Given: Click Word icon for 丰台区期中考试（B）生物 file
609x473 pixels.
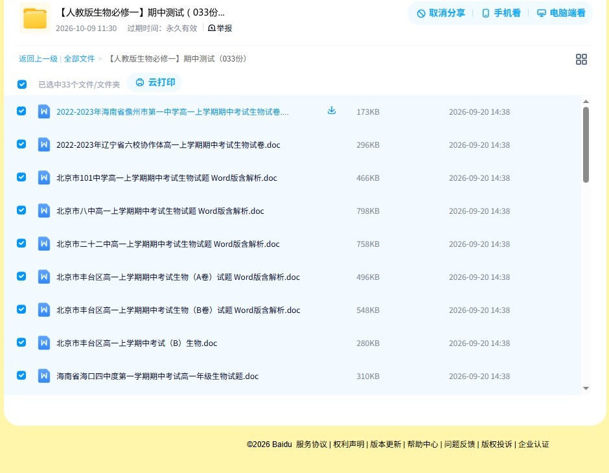Looking at the screenshot, I should [44, 343].
